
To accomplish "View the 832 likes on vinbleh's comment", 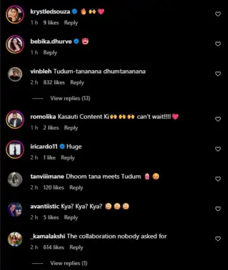I will (x=54, y=83).
